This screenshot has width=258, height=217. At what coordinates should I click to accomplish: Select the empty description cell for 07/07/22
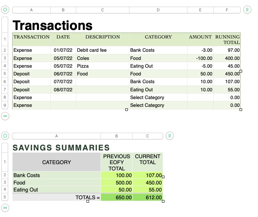click(102, 82)
